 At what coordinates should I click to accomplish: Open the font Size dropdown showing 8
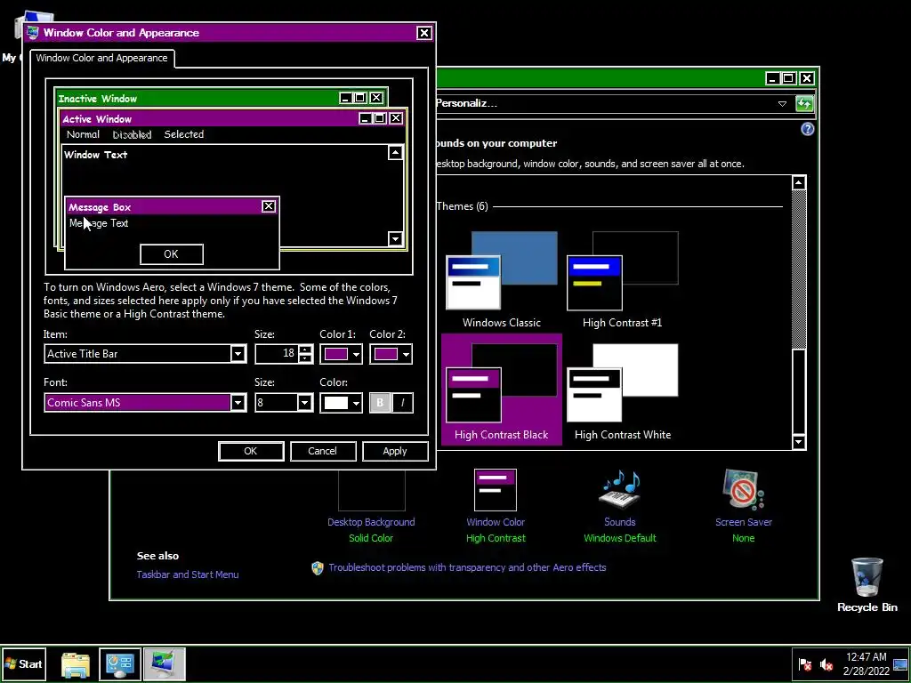pyautogui.click(x=284, y=403)
